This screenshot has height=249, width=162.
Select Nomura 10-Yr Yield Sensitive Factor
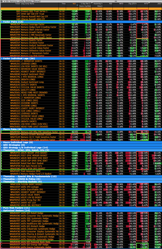(x=81, y=137)
